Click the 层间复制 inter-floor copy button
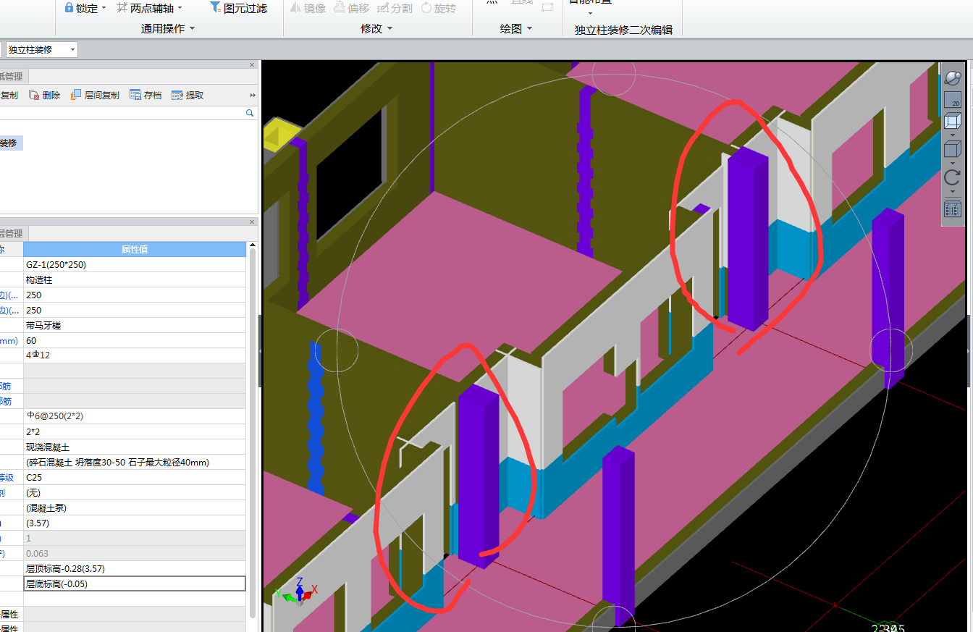 coord(95,95)
